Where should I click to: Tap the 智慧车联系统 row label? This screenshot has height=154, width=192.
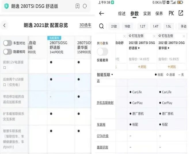pyautogui.click(x=14, y=139)
